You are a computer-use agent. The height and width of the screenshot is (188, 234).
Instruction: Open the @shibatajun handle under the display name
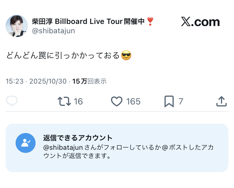53,31
